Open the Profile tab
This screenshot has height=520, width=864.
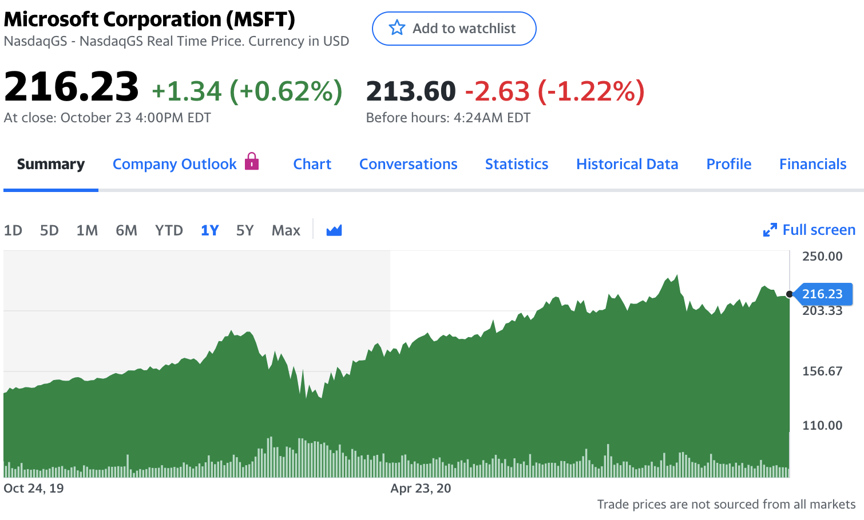pos(729,165)
